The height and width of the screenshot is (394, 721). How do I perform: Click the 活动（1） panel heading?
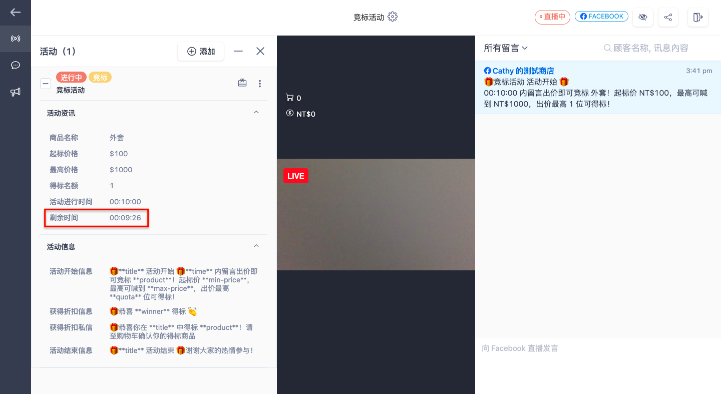tap(58, 51)
